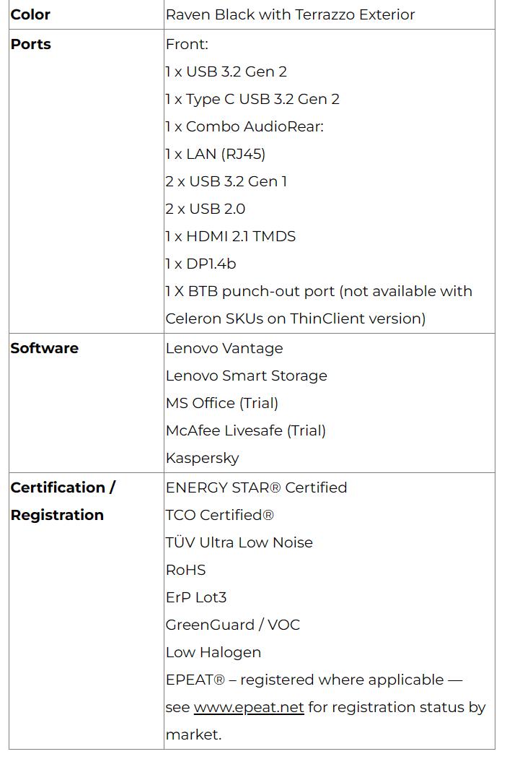507x767 pixels.
Task: Click the Certification / Registration heading
Action: pyautogui.click(x=63, y=501)
